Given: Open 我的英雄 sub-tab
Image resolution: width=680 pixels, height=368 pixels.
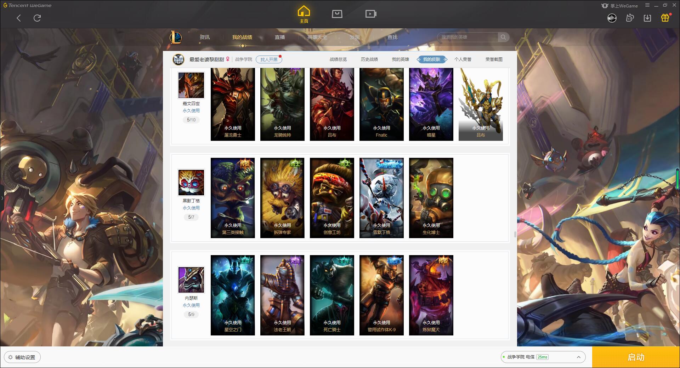Looking at the screenshot, I should pyautogui.click(x=401, y=59).
